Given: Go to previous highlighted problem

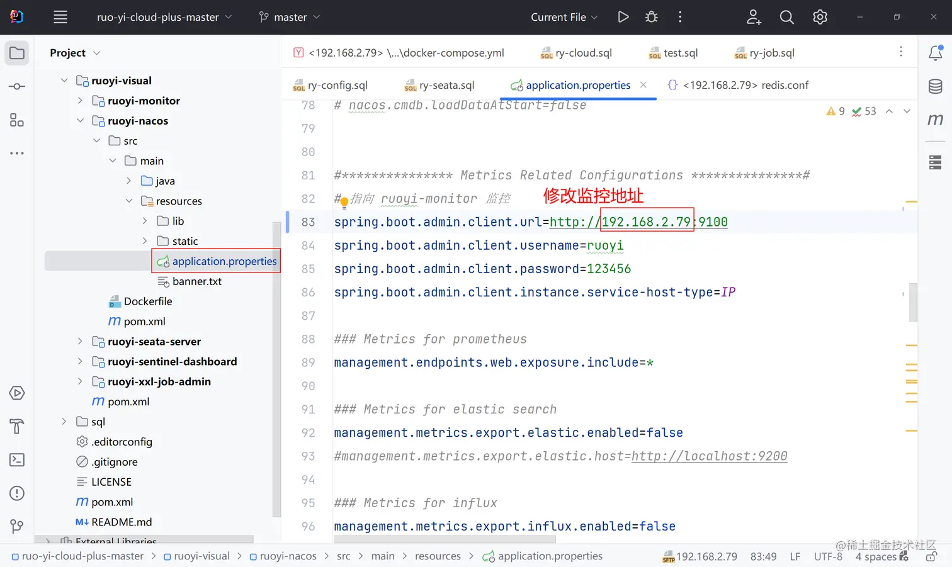Looking at the screenshot, I should coord(889,111).
